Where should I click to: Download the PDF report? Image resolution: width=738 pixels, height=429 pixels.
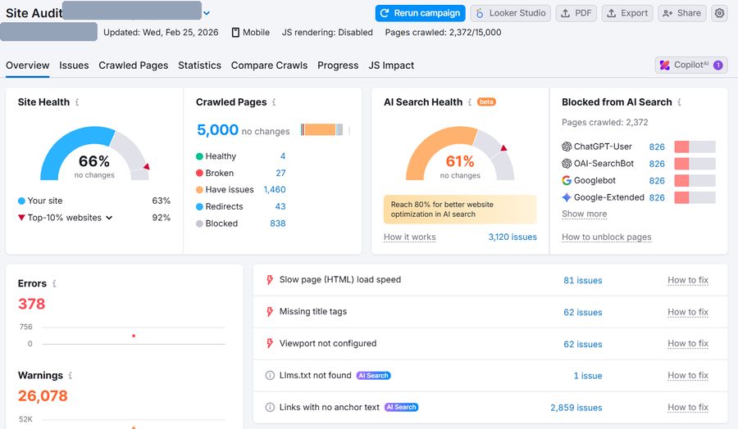(x=576, y=13)
